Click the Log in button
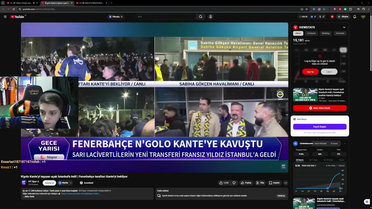This screenshot has width=372, height=209. point(329,72)
